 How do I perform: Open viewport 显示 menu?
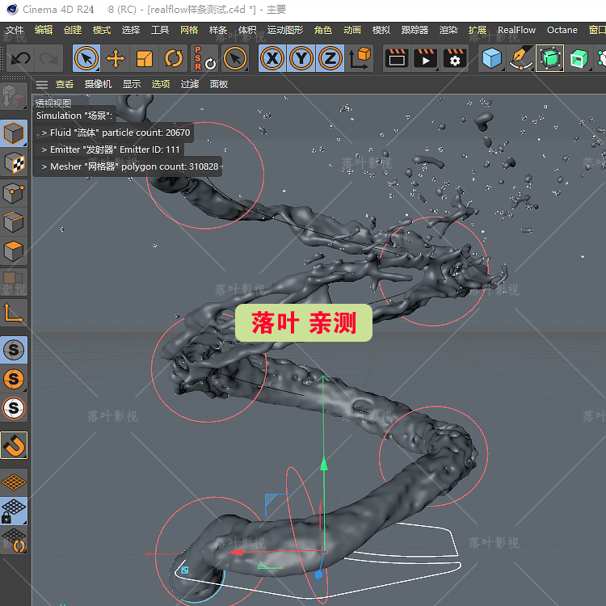pyautogui.click(x=132, y=84)
